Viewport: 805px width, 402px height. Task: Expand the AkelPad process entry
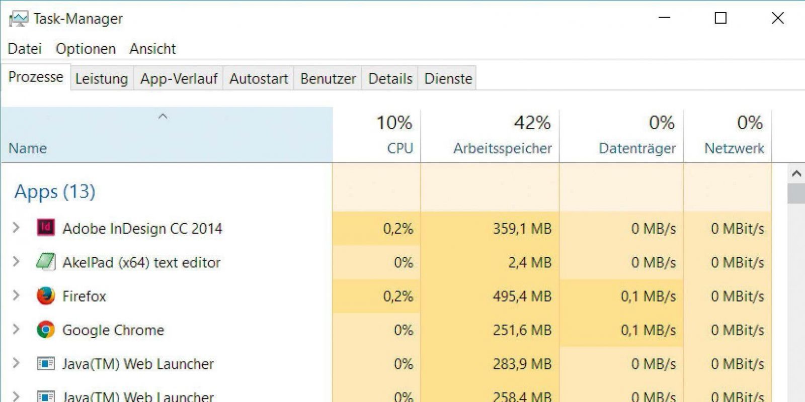pos(16,262)
